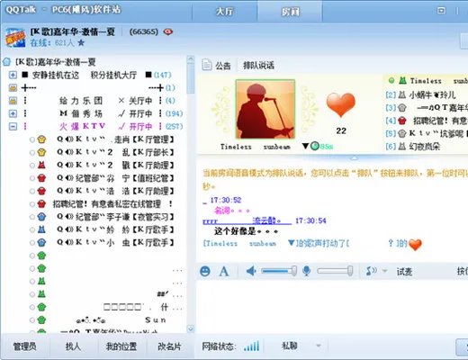Adjust the microphone volume slider
The height and width of the screenshot is (360, 468).
[x=335, y=271]
